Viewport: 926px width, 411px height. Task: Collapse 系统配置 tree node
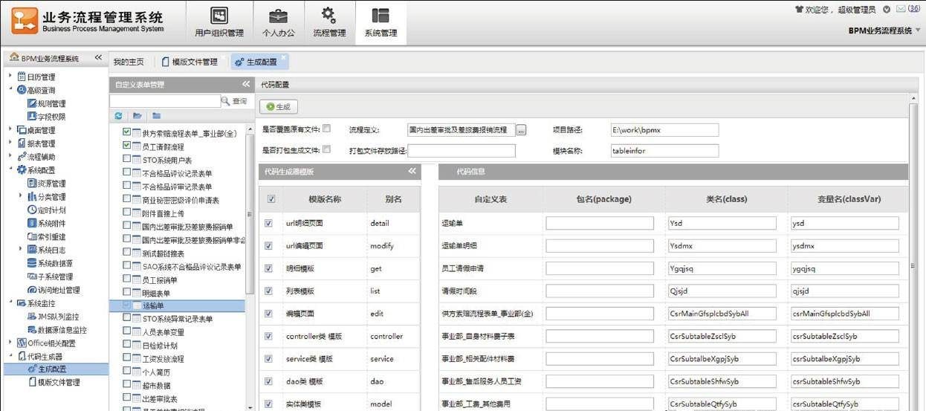pos(10,170)
